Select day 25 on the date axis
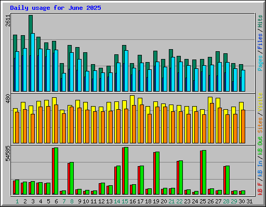This screenshot has height=207, width=266. point(203,201)
